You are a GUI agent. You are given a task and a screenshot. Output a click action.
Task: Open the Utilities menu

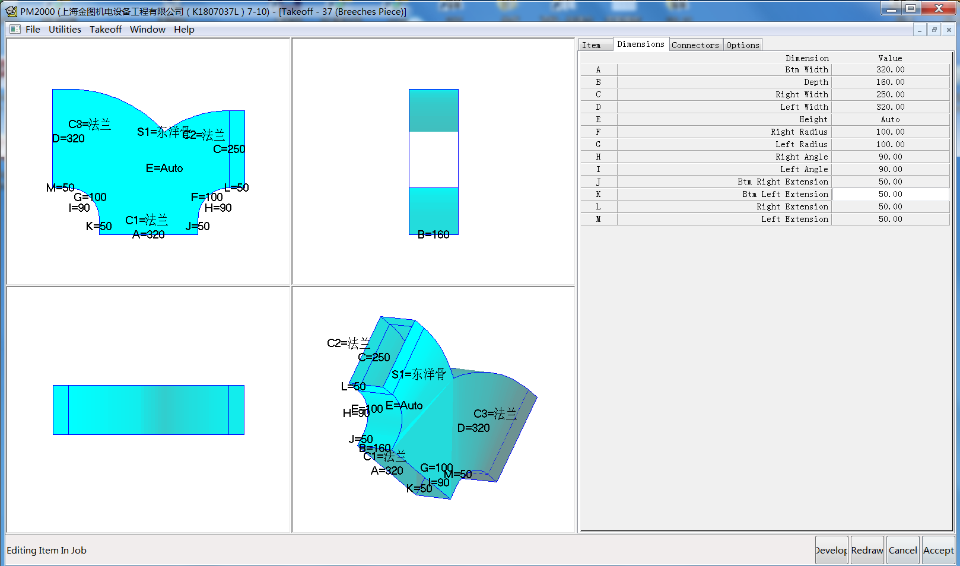tap(65, 30)
